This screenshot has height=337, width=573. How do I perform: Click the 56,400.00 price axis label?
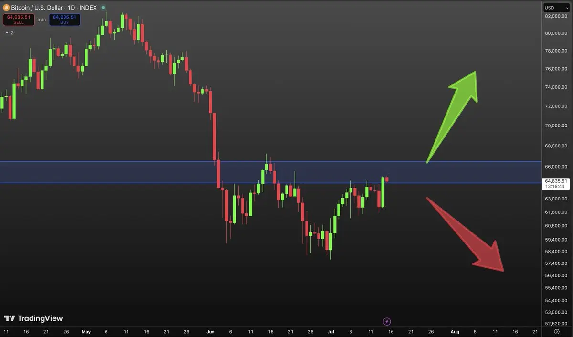coord(556,276)
